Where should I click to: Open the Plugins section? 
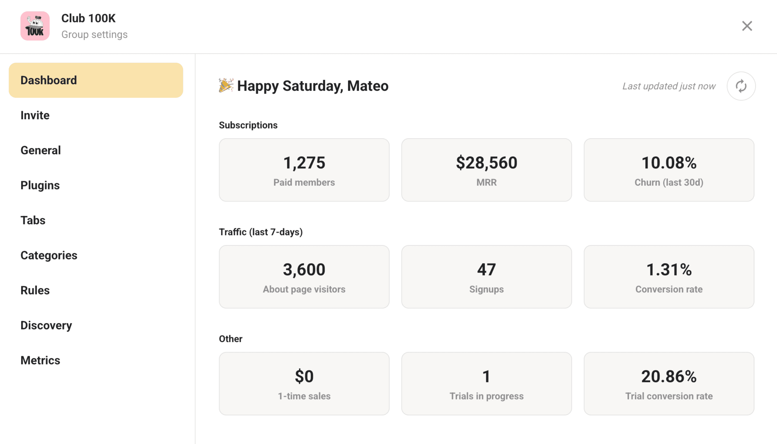(40, 185)
